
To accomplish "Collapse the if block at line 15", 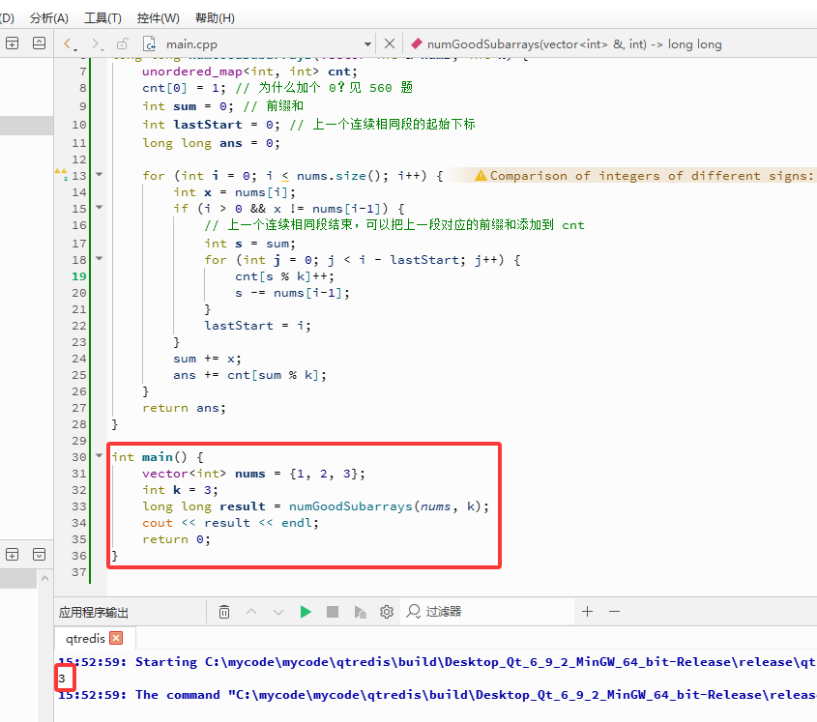I will (x=99, y=208).
